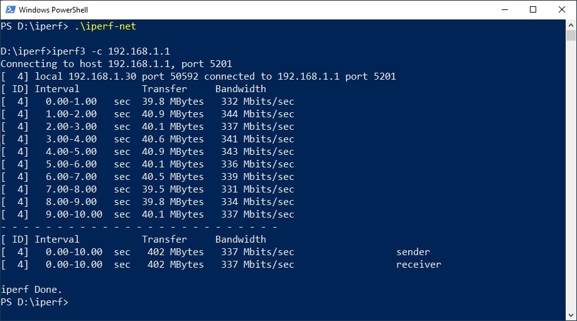Click the upper "Transfer" column header
The height and width of the screenshot is (321, 577).
click(x=164, y=89)
